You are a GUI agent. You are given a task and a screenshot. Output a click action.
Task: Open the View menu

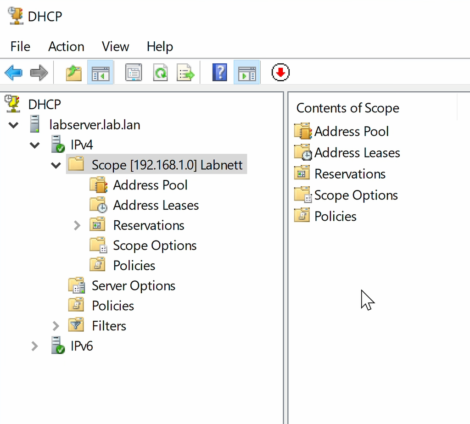115,46
